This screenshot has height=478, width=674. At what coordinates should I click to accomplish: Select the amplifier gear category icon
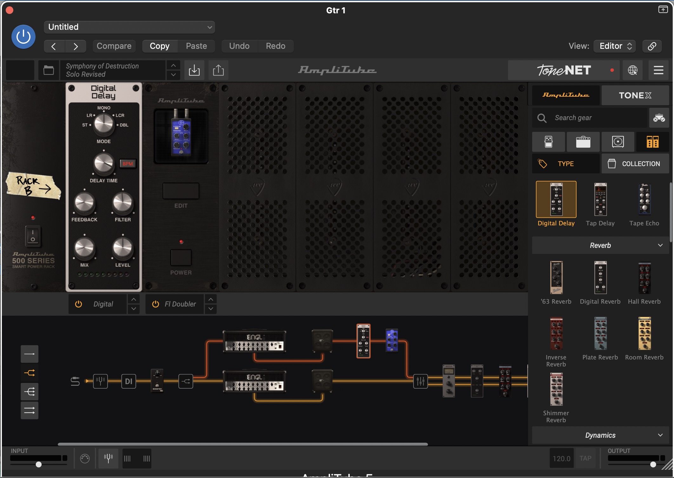click(x=583, y=142)
